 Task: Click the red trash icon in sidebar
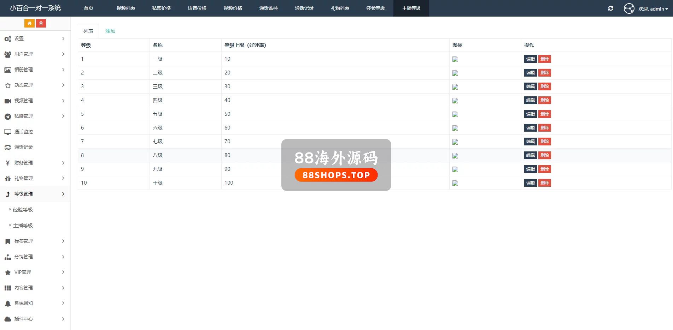coord(41,23)
